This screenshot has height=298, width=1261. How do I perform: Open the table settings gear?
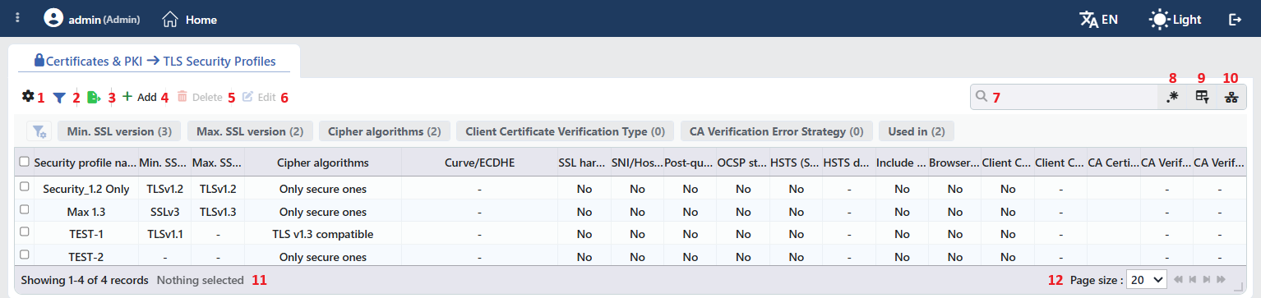click(x=28, y=96)
